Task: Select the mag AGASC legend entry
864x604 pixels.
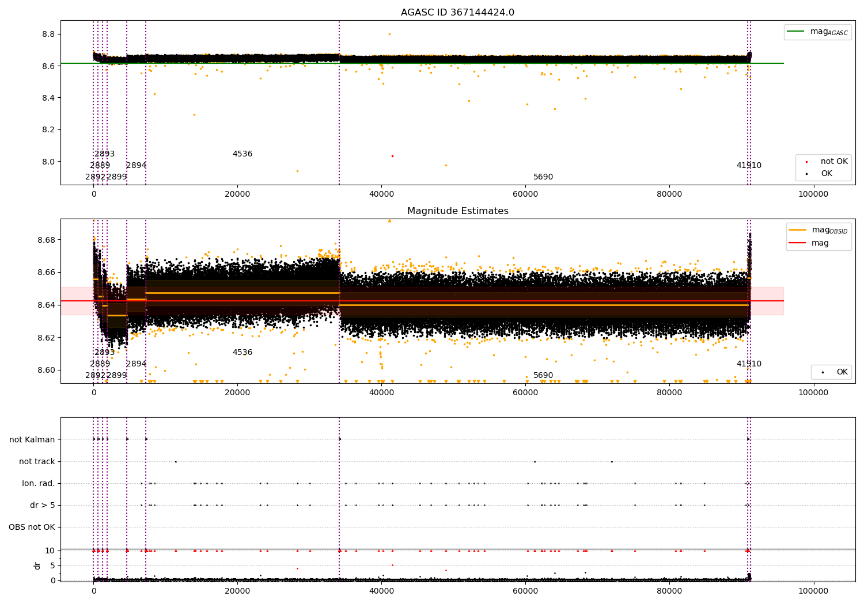Action: [x=817, y=32]
